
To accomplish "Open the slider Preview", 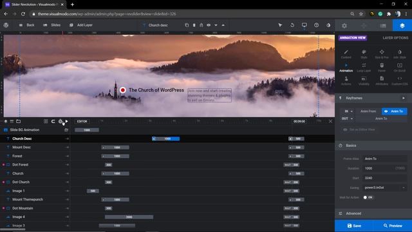I will point(393,226).
